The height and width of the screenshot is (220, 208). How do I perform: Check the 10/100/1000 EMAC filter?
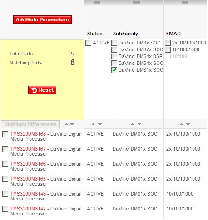pyautogui.click(x=168, y=49)
